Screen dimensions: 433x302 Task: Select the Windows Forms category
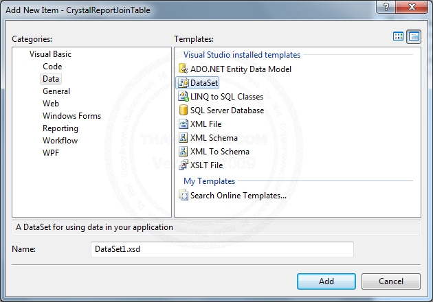point(71,116)
